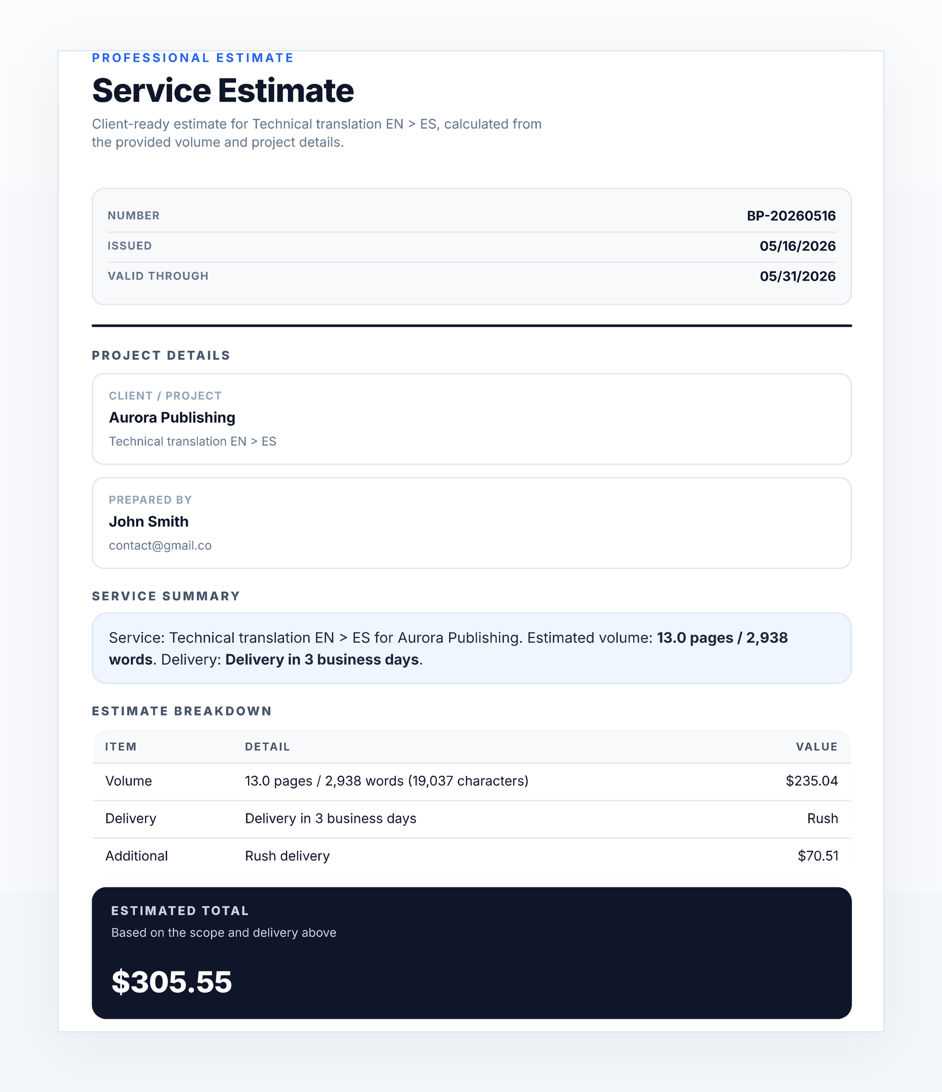Click the ITEM column header
The height and width of the screenshot is (1092, 942).
click(121, 747)
